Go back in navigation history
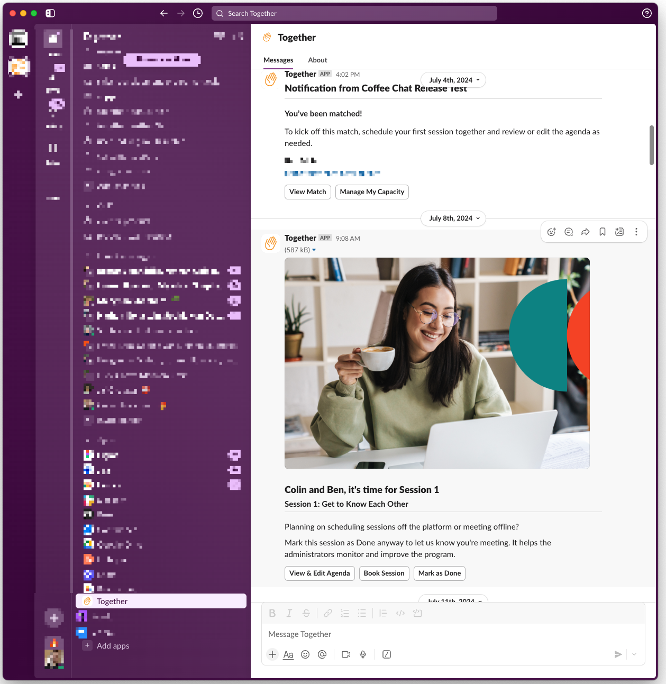Image resolution: width=666 pixels, height=684 pixels. [164, 13]
